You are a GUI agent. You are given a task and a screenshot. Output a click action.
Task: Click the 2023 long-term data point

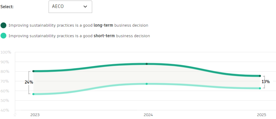point(33,71)
